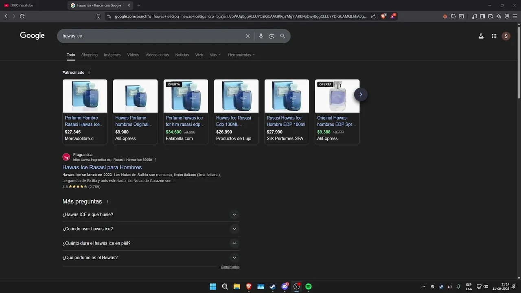The width and height of the screenshot is (521, 293).
Task: Open AliExpress Original Hawas silver bottle image
Action: pyautogui.click(x=337, y=96)
